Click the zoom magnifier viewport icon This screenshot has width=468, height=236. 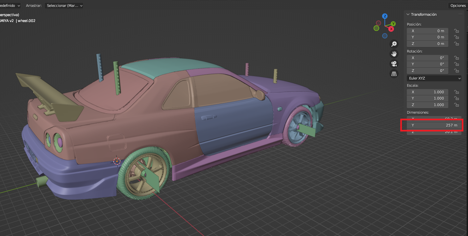point(394,44)
